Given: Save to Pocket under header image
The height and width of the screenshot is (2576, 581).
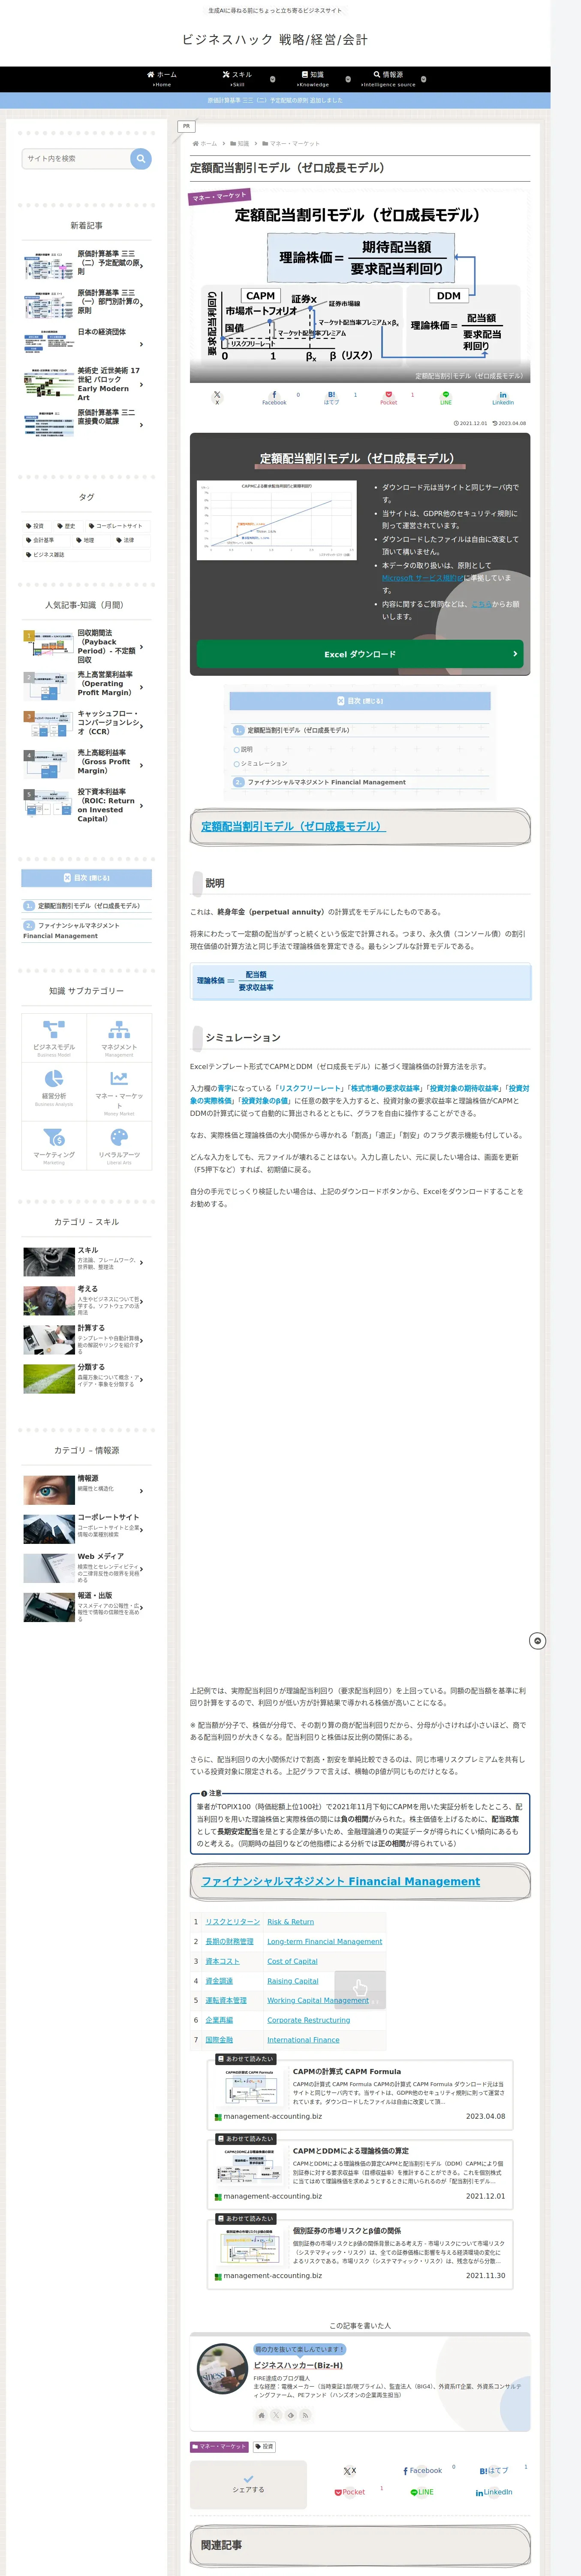Looking at the screenshot, I should click(x=388, y=397).
